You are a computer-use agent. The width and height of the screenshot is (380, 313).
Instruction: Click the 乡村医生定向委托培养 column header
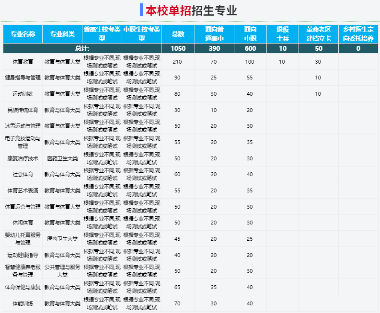tap(358, 34)
